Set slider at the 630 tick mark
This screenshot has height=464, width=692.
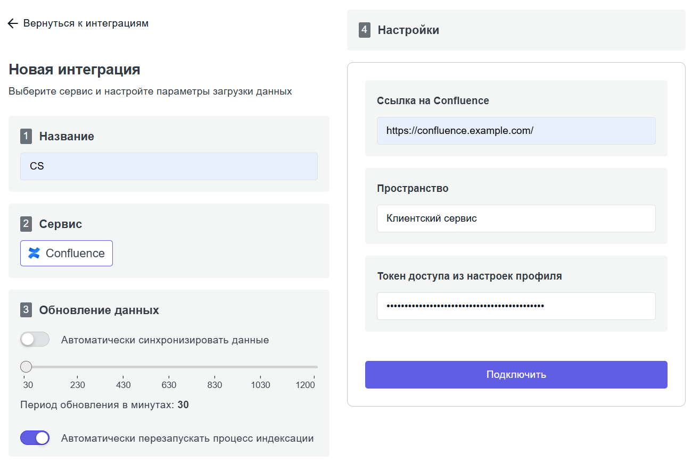pos(169,367)
